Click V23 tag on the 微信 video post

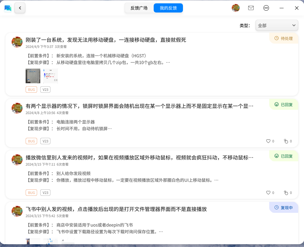click(x=45, y=193)
